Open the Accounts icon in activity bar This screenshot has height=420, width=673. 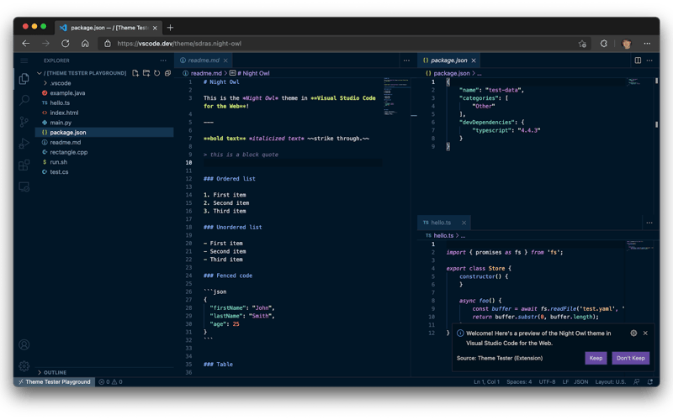(24, 344)
